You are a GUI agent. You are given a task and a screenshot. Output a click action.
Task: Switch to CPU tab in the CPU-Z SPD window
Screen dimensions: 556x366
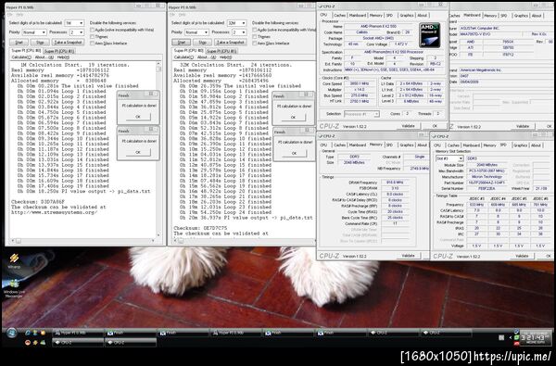pyautogui.click(x=437, y=145)
